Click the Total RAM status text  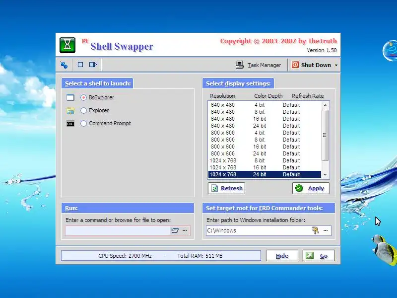click(200, 256)
